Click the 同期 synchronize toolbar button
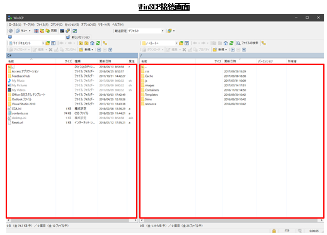Viewport: 327px width, 235px height. point(51,31)
